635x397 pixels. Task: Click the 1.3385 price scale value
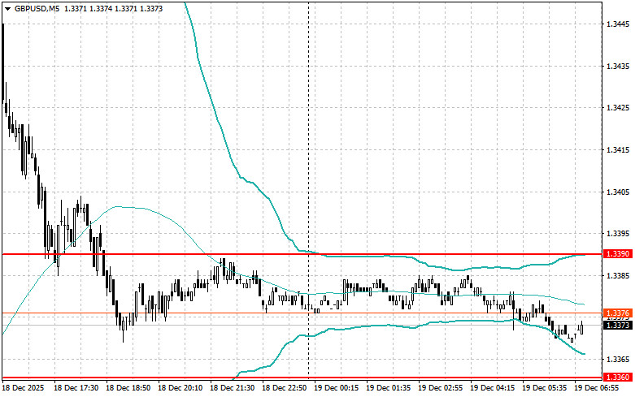pos(618,276)
